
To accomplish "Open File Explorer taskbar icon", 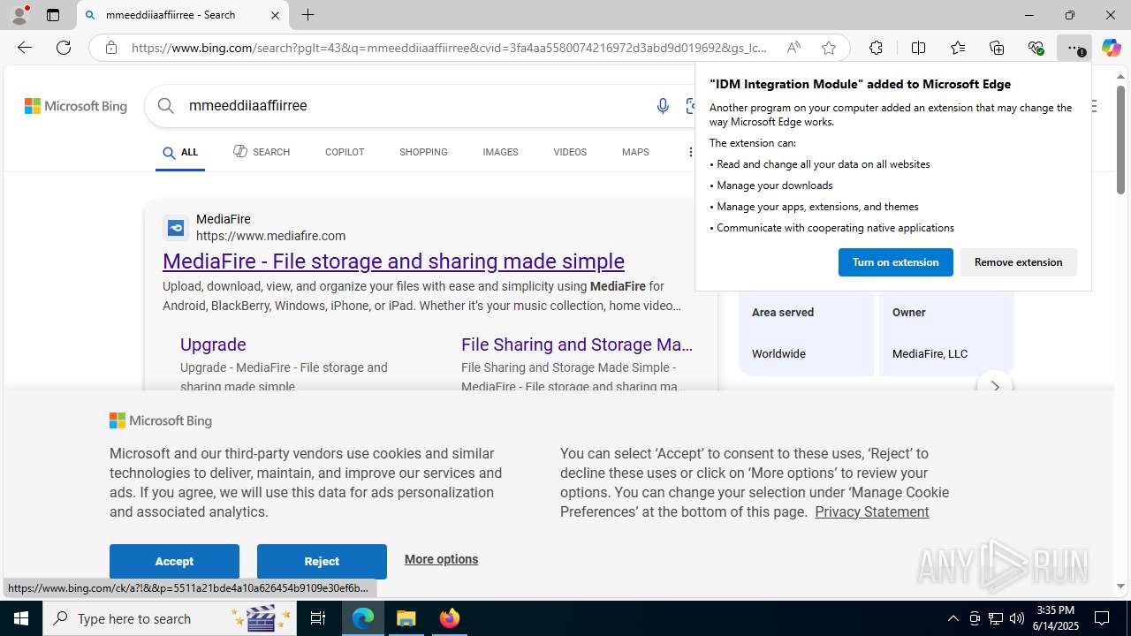I will [x=406, y=618].
